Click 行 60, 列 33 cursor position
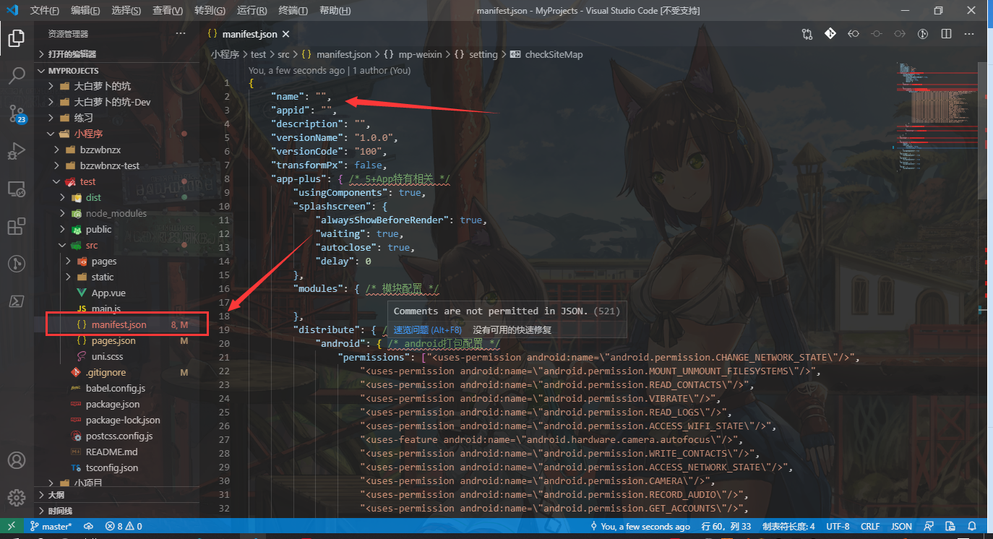Screen dimensions: 993x539 726,527
